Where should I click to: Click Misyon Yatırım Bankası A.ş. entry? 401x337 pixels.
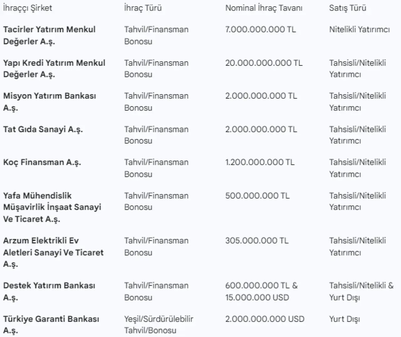(x=49, y=102)
